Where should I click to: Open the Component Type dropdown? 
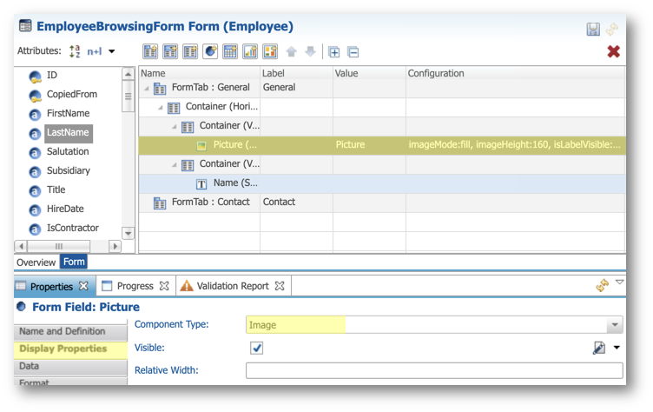[x=615, y=325]
